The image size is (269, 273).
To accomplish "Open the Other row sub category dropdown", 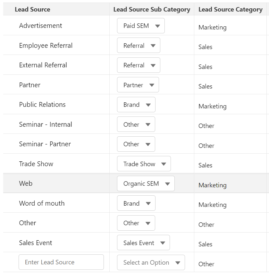I will tap(136, 223).
